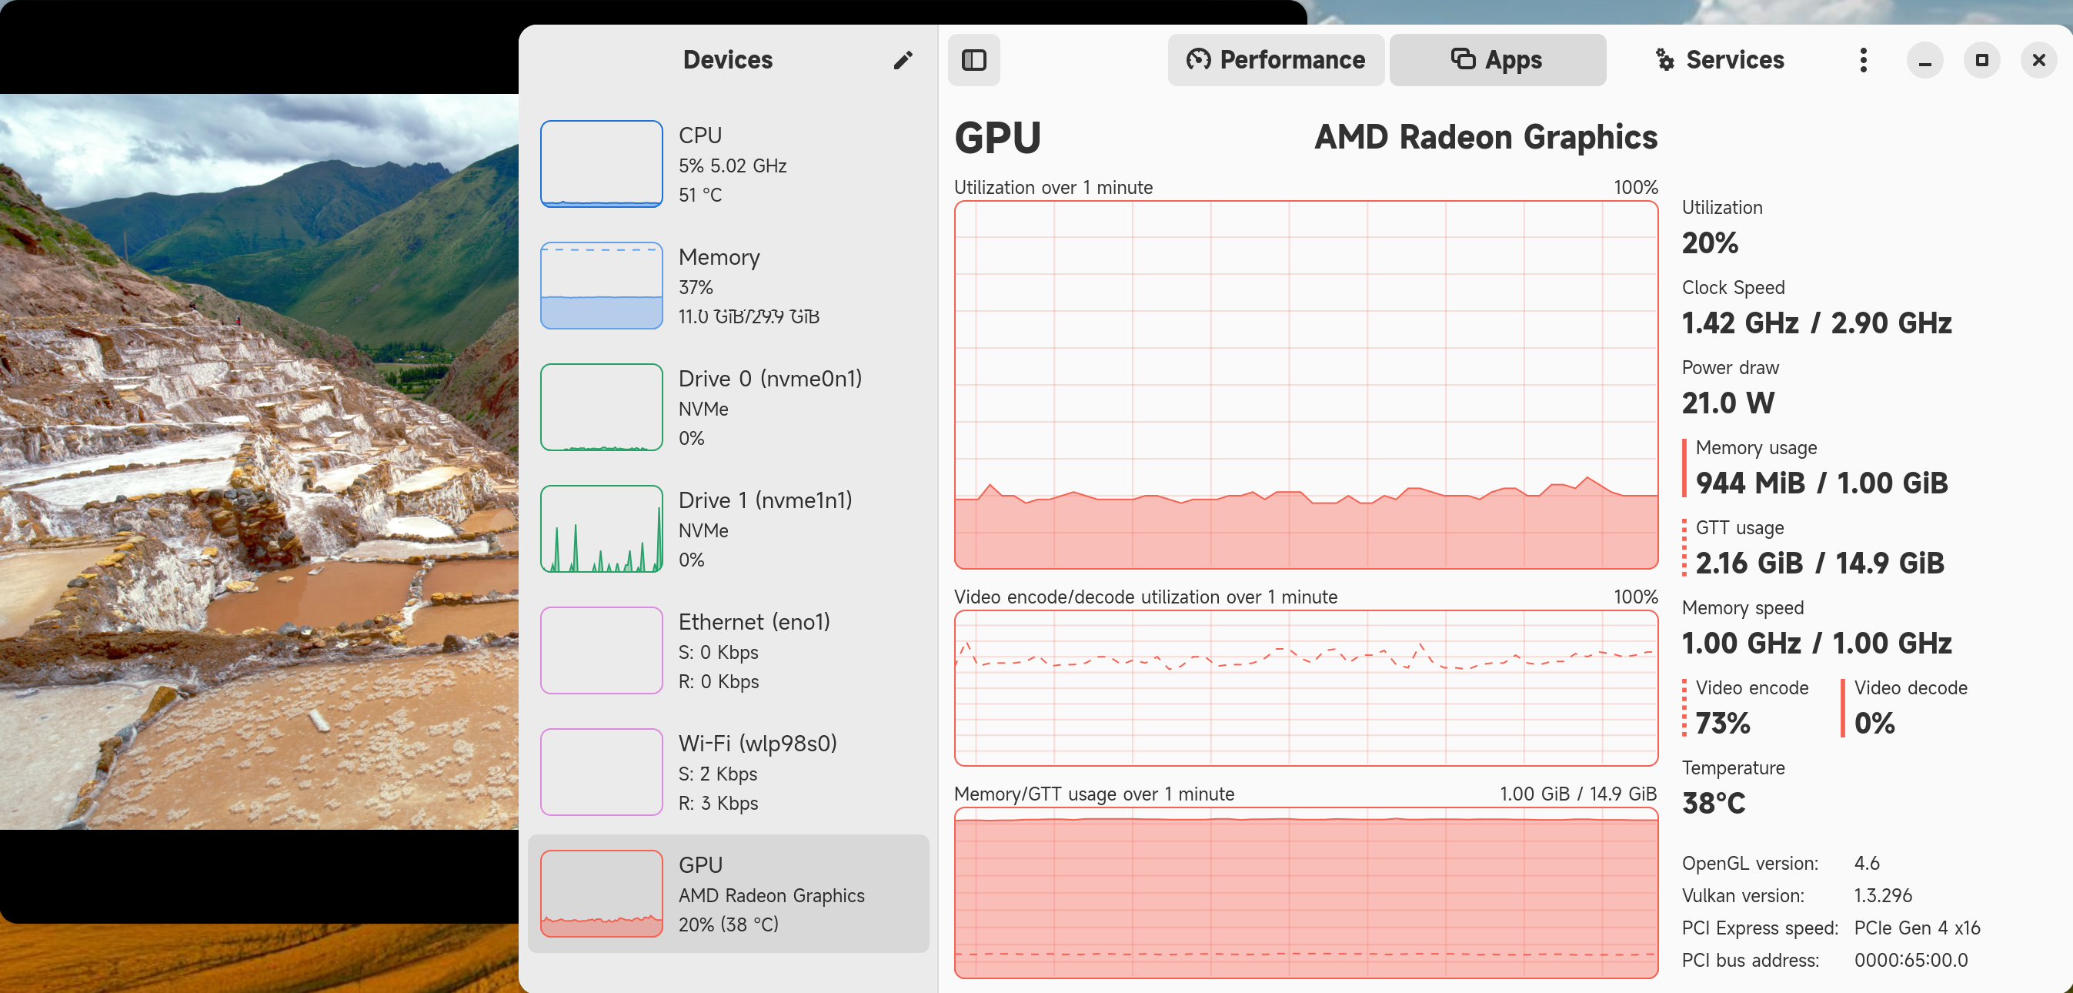Viewport: 2073px width, 993px height.
Task: Click the windows icon on Apps tab
Action: [x=1462, y=60]
